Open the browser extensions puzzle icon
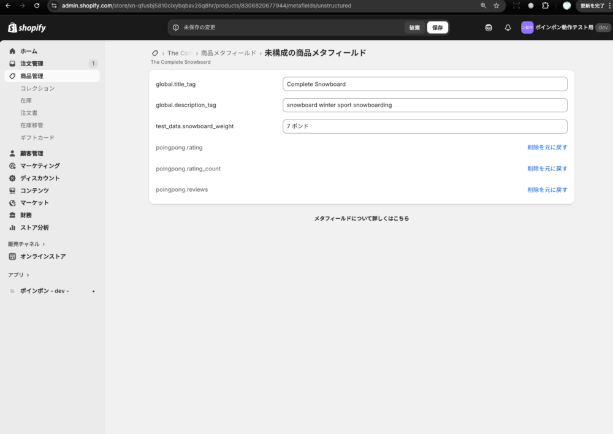This screenshot has height=434, width=613. pos(546,6)
